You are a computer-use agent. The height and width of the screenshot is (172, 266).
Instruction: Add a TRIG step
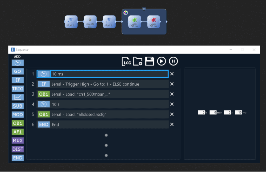click(x=18, y=89)
